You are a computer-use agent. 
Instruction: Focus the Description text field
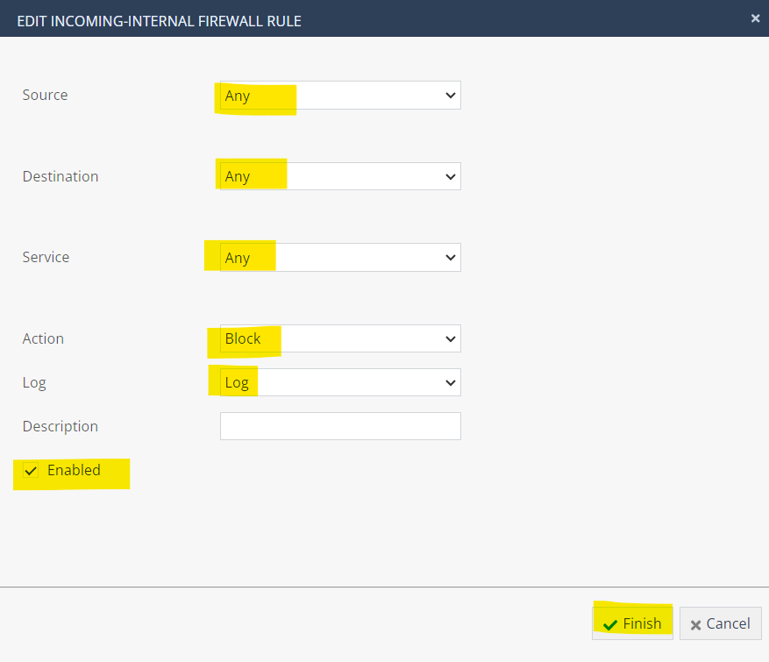pos(339,426)
